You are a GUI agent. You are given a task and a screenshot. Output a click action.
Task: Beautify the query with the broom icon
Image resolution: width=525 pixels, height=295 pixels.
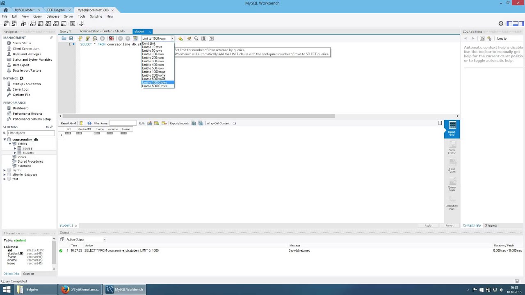click(189, 39)
